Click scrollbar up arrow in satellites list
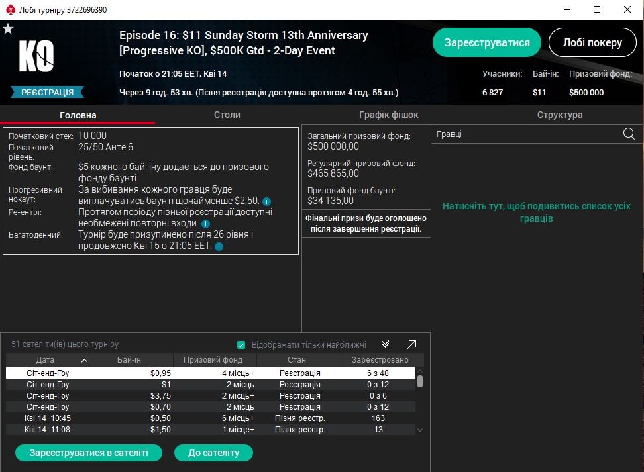The height and width of the screenshot is (472, 644). [x=420, y=371]
